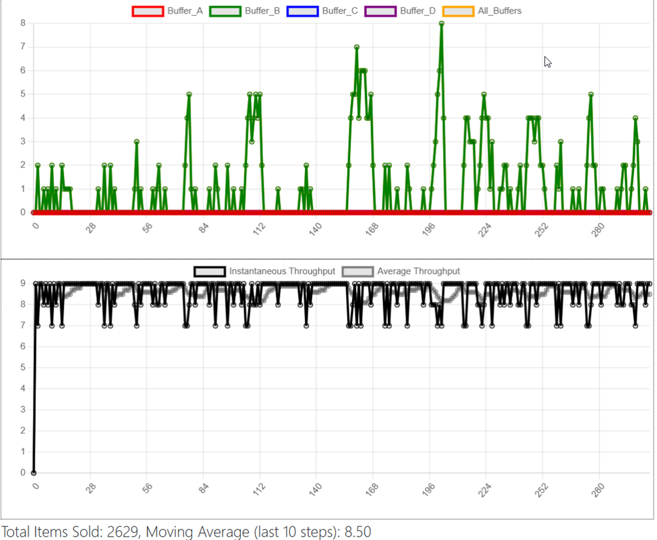Click the 224 x-axis label on throughput chart
The image size is (657, 540).
[485, 490]
